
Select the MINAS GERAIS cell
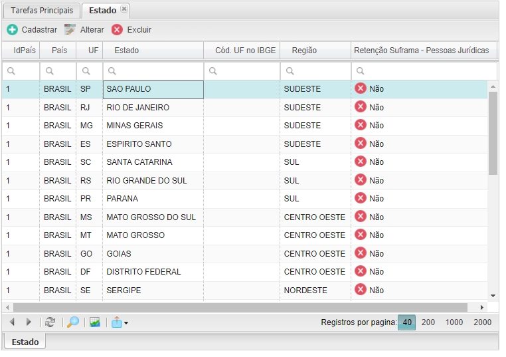click(153, 126)
